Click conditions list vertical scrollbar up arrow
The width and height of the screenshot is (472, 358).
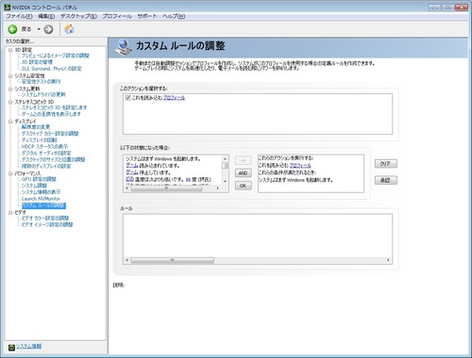pos(225,159)
